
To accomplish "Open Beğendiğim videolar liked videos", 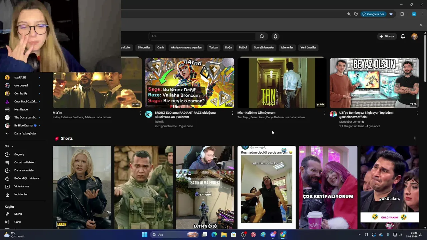I will pyautogui.click(x=23, y=178).
